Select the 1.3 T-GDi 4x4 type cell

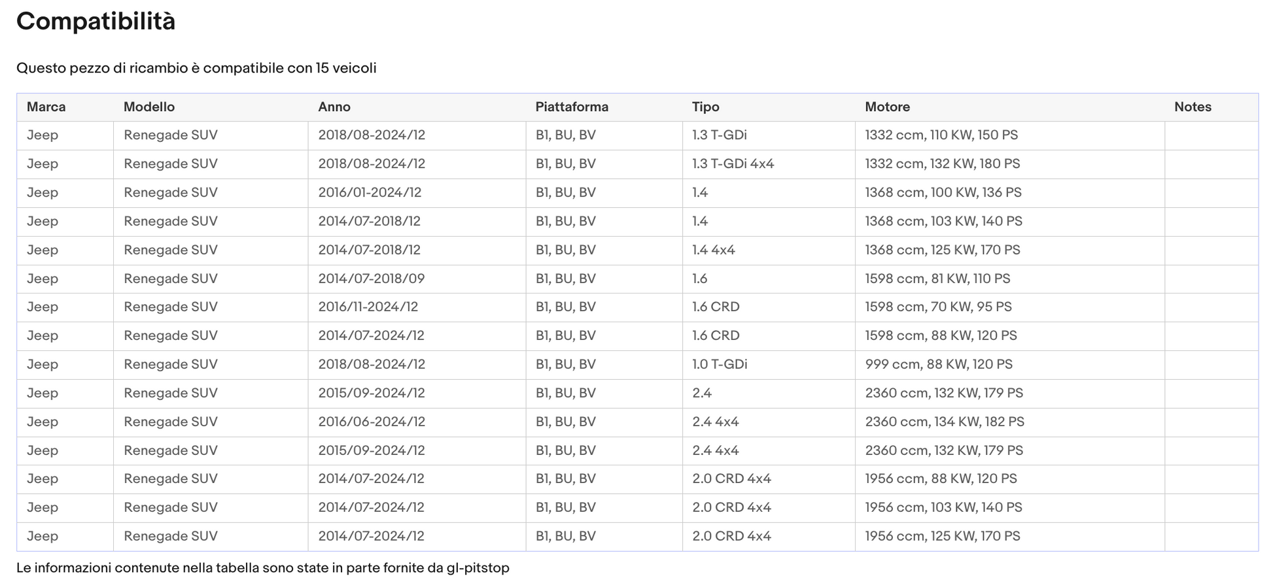733,163
